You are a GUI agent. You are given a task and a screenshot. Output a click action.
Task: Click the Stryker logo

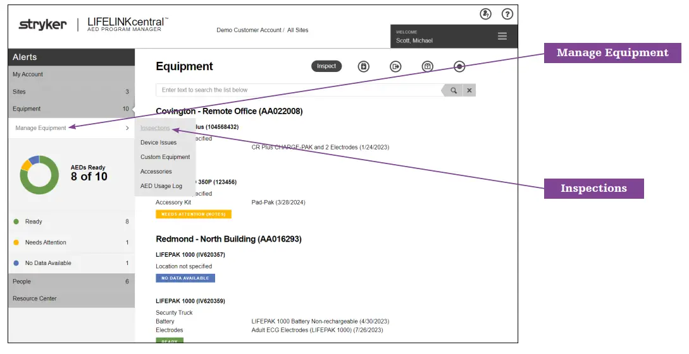pos(42,25)
